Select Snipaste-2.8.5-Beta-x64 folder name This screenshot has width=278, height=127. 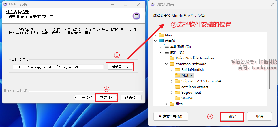click(x=201, y=81)
